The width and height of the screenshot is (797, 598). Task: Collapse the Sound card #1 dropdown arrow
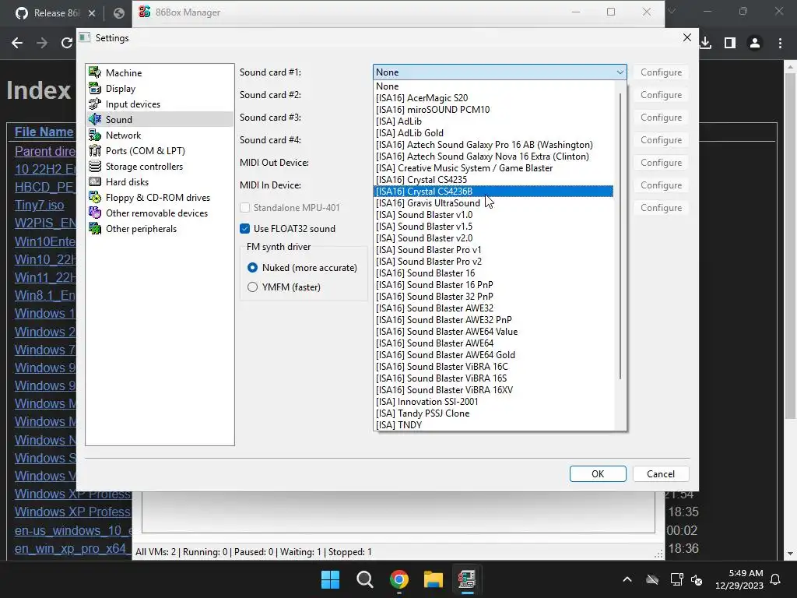tap(620, 72)
